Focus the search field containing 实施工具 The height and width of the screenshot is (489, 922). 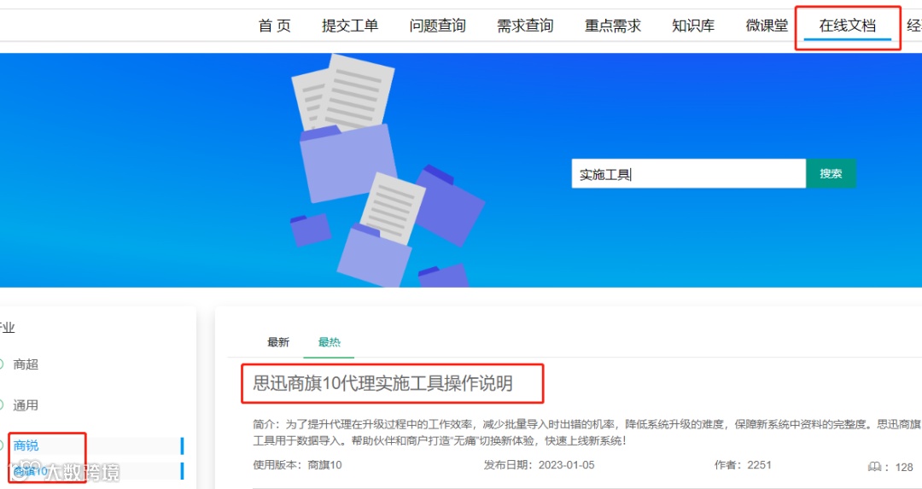click(x=689, y=173)
